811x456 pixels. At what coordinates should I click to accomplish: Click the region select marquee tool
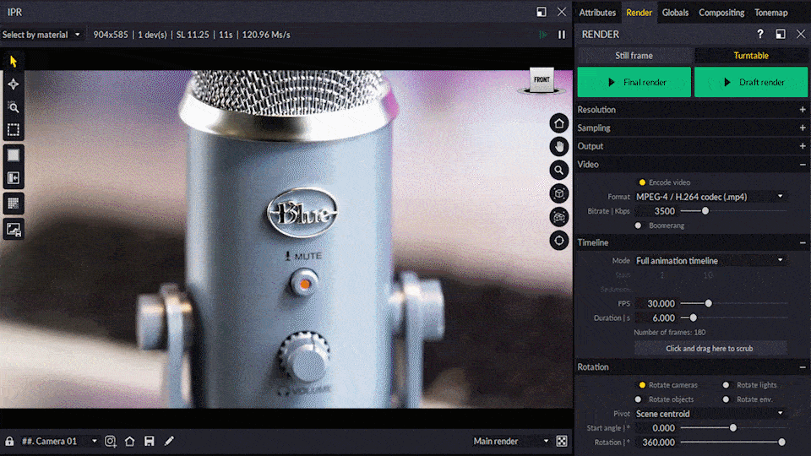click(14, 130)
